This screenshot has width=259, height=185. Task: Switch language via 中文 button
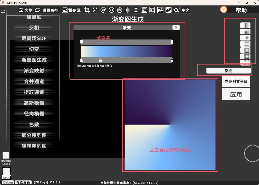(186, 10)
